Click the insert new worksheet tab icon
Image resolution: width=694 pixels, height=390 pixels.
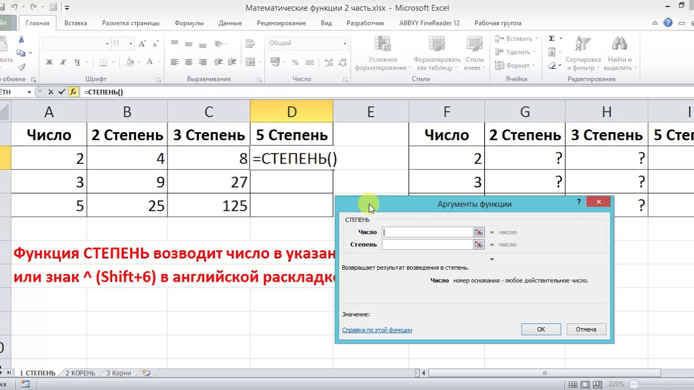click(146, 373)
